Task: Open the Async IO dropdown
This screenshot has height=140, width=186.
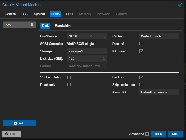Action: 159,92
